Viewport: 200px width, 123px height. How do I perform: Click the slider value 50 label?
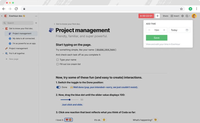(x=82, y=100)
